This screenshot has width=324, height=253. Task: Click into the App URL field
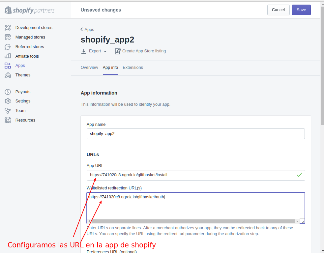point(196,175)
